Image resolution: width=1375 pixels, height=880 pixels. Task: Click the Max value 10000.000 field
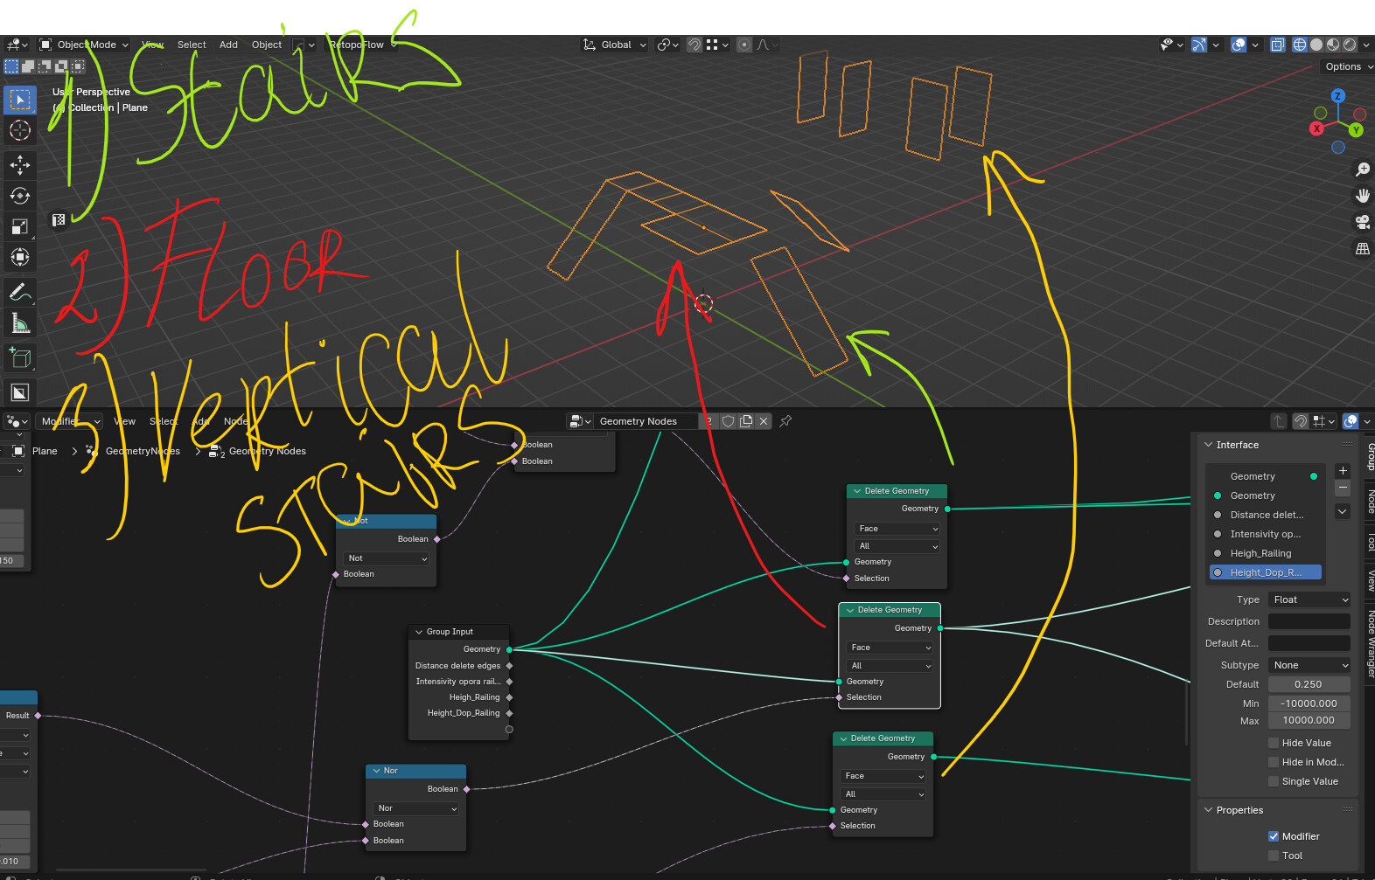[x=1309, y=720]
